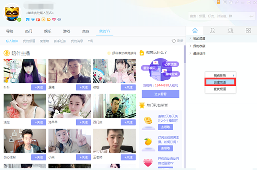Click the green online status badge
The image size is (257, 170).
pyautogui.click(x=19, y=20)
